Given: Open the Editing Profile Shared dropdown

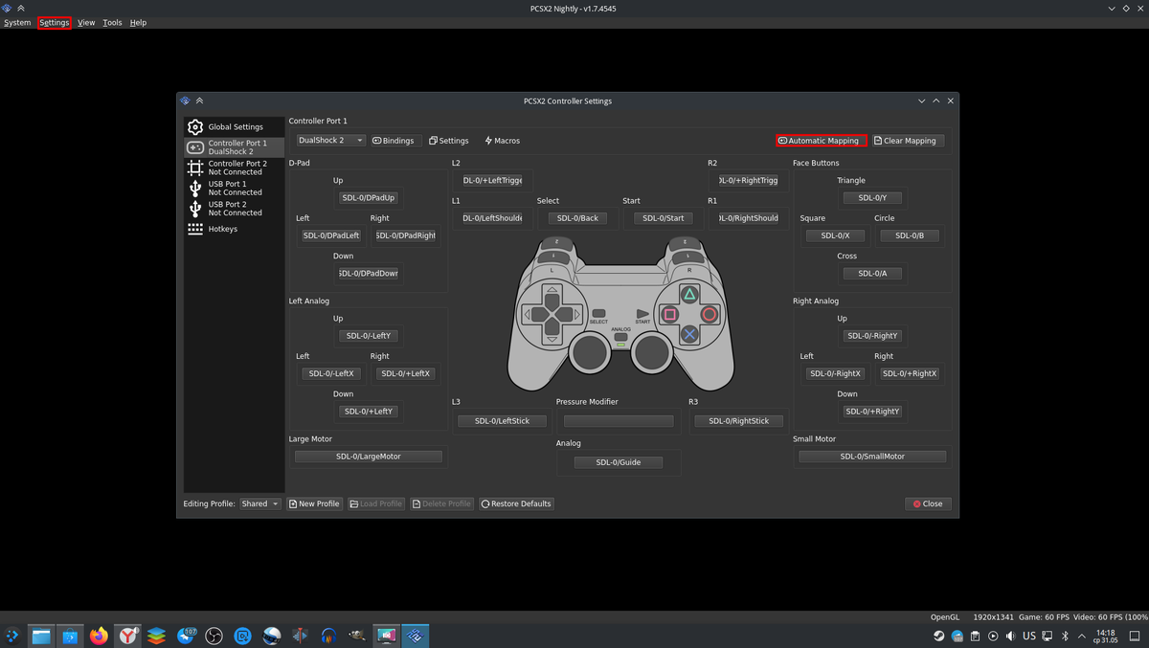Looking at the screenshot, I should (x=260, y=503).
